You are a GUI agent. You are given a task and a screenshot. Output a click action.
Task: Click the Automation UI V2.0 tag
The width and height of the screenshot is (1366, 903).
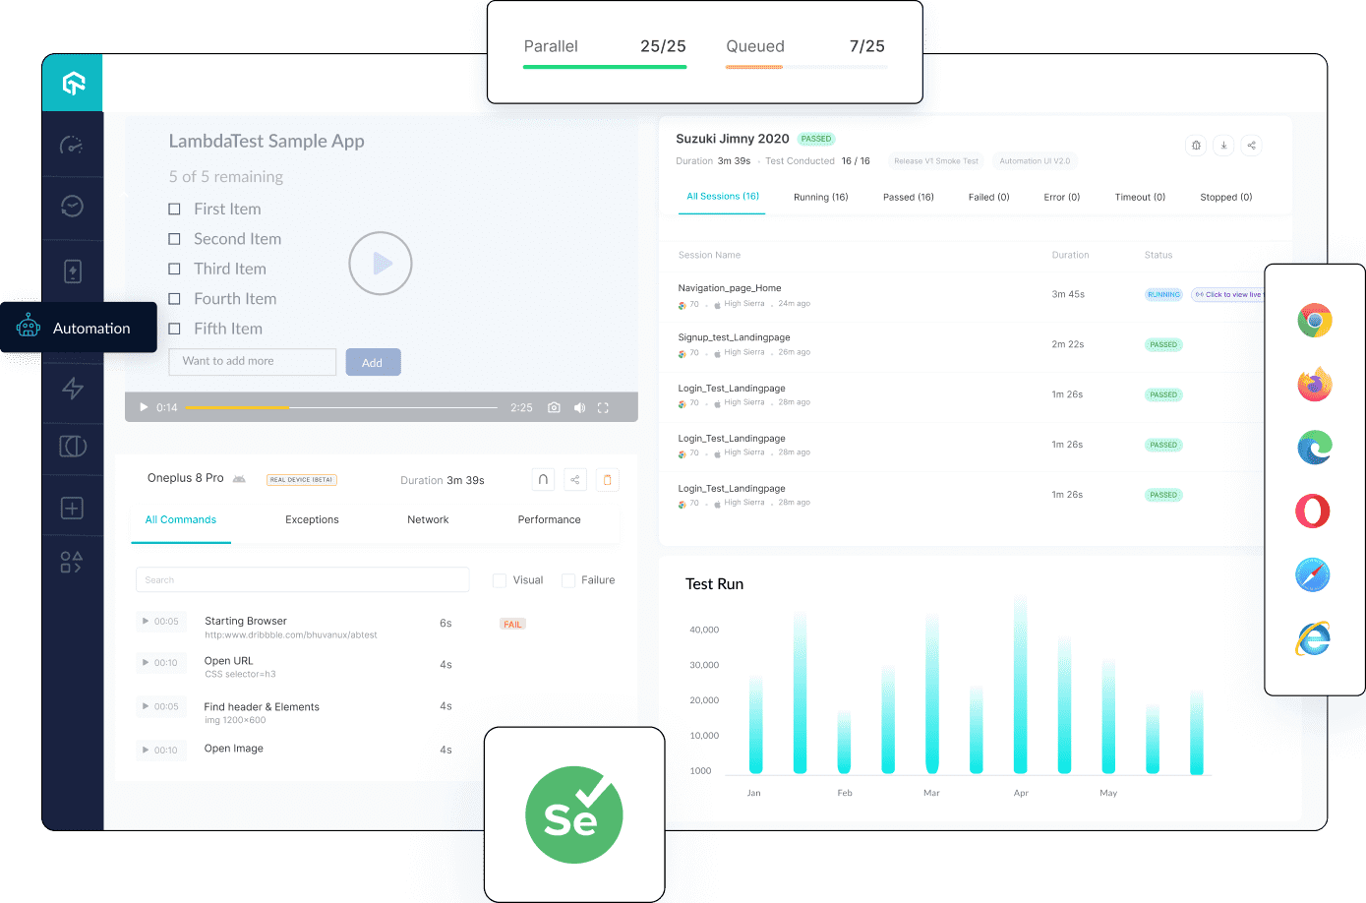click(x=1035, y=161)
